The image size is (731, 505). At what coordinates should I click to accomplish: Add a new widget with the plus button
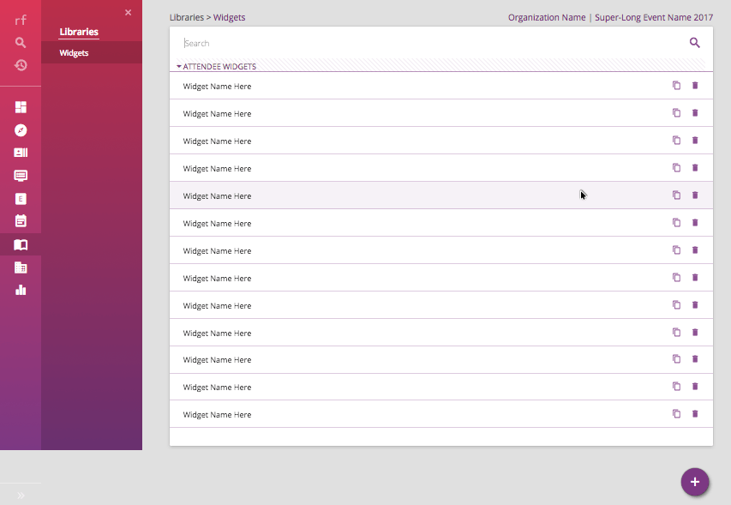(695, 482)
